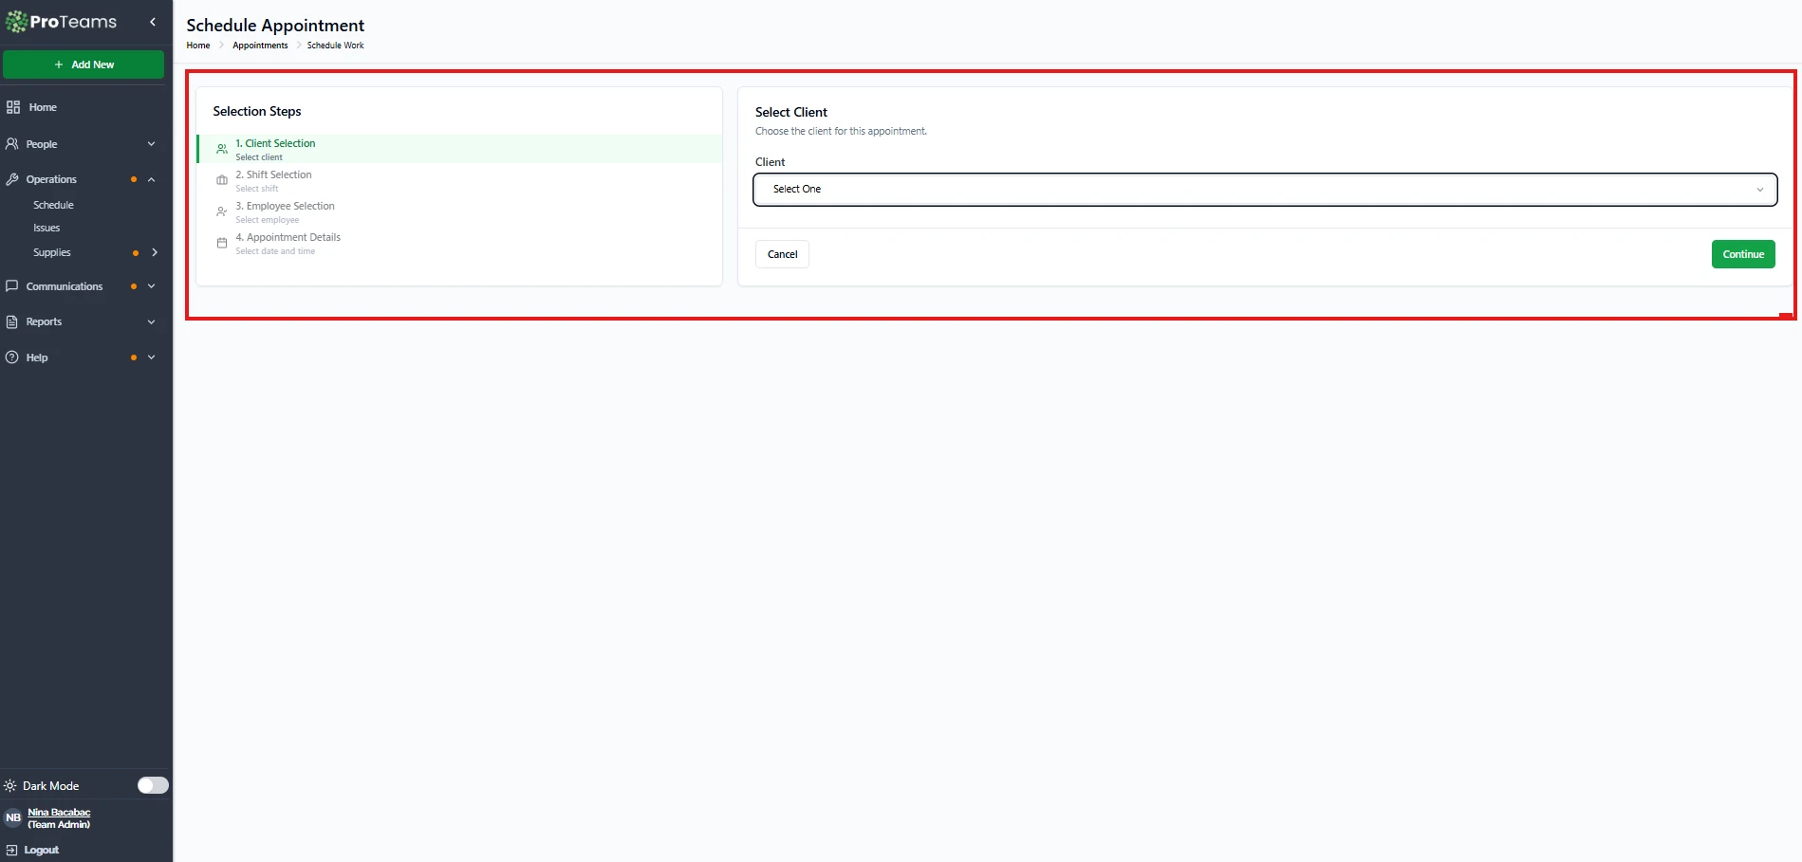1802x862 pixels.
Task: Click the People icon in sidebar
Action: click(12, 144)
